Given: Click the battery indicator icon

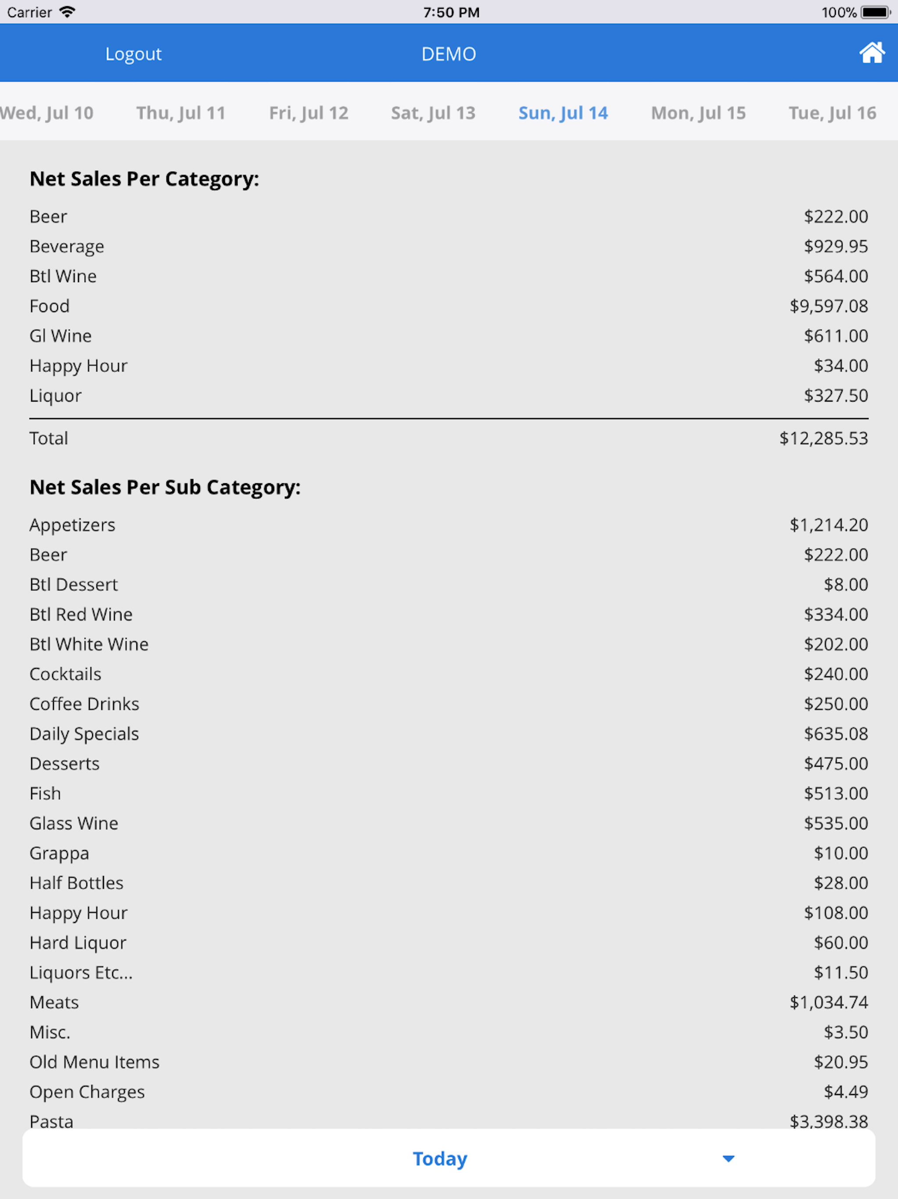Looking at the screenshot, I should click(x=875, y=12).
